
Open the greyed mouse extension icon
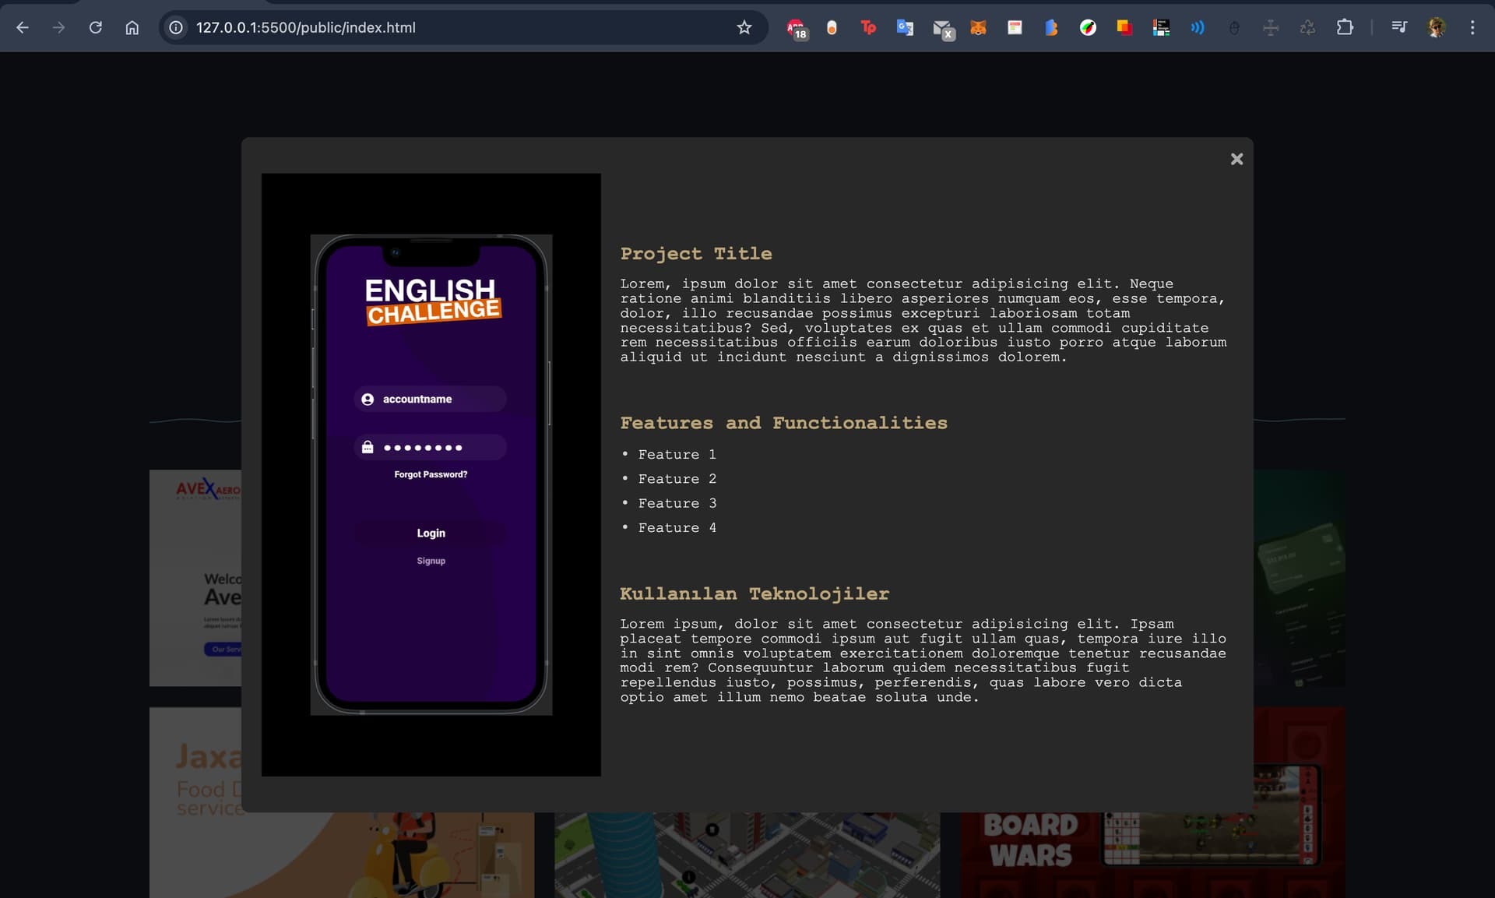tap(1234, 28)
